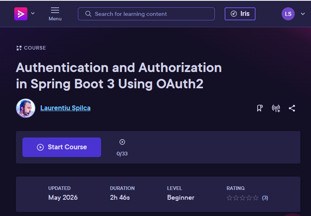Click the search magnifier icon
Screen dimensions: 311x216
(88, 14)
